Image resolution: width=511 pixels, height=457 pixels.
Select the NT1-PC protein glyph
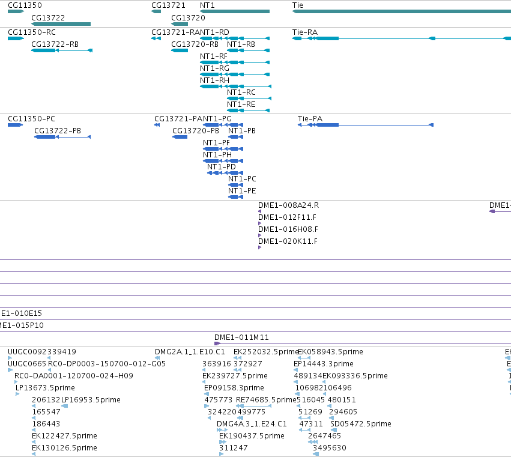pyautogui.click(x=235, y=185)
